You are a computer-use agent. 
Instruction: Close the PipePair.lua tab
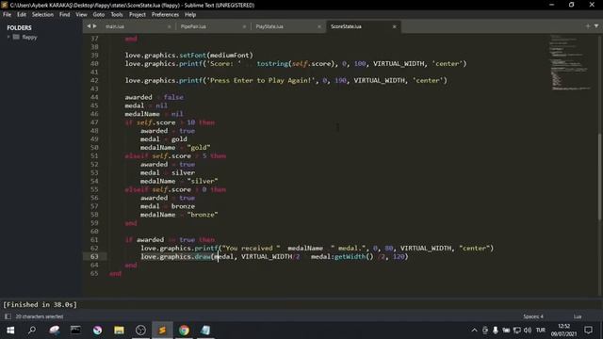coord(244,26)
